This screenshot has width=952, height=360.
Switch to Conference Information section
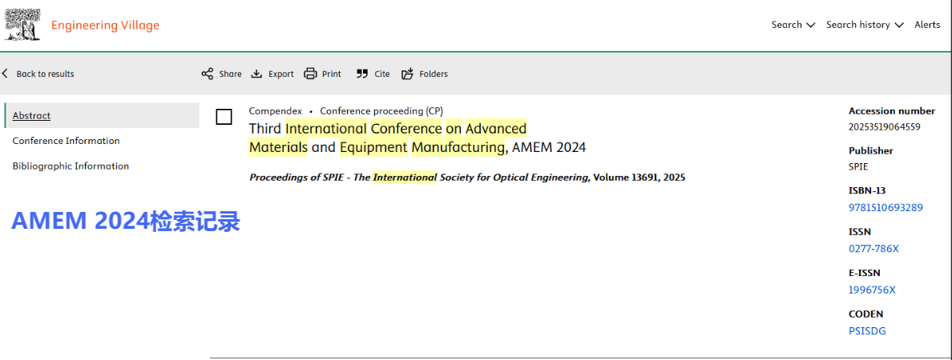click(66, 141)
